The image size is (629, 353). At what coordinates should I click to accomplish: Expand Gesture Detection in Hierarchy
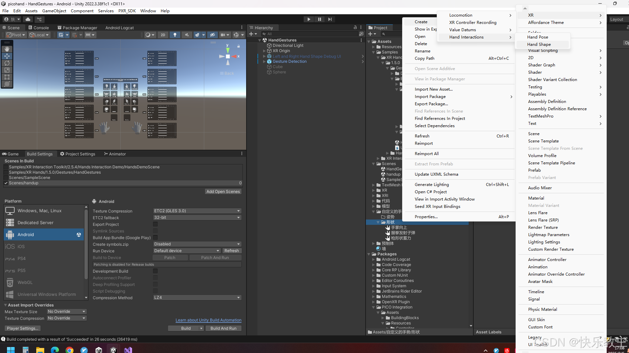click(264, 61)
